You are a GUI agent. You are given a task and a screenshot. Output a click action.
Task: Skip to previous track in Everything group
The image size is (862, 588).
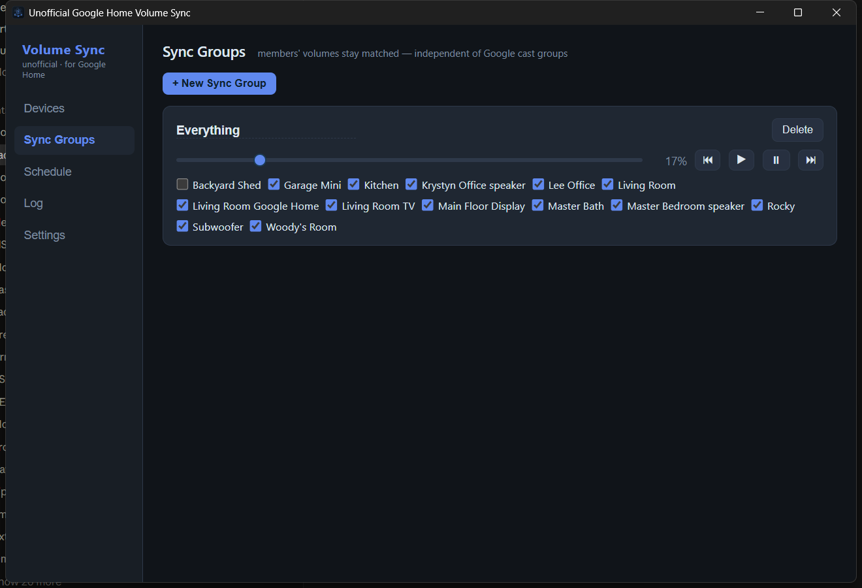[707, 160]
